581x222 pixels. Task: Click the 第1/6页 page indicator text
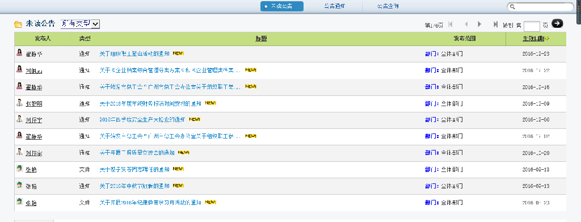434,25
